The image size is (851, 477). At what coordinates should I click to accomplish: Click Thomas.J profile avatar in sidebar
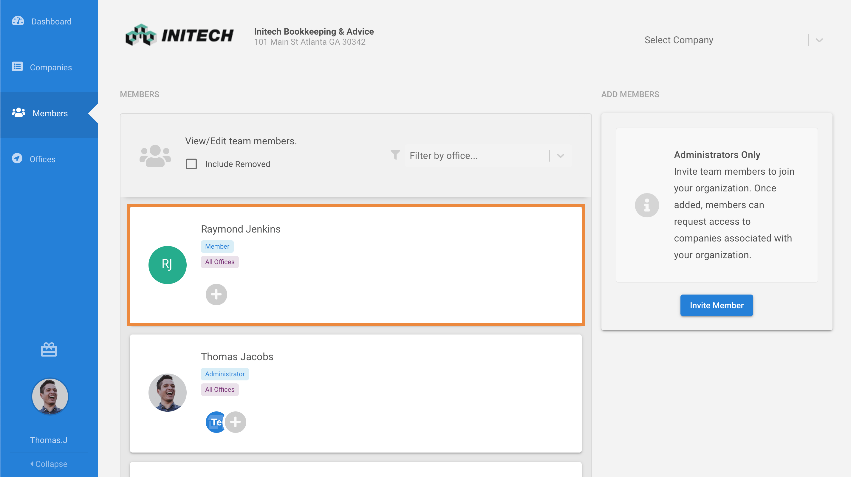[x=50, y=397]
